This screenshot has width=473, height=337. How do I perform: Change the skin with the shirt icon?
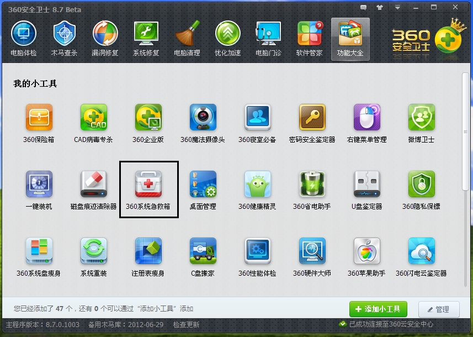[x=380, y=7]
